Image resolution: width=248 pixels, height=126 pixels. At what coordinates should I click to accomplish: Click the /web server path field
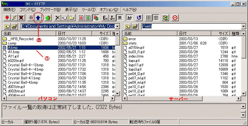pos(191,26)
